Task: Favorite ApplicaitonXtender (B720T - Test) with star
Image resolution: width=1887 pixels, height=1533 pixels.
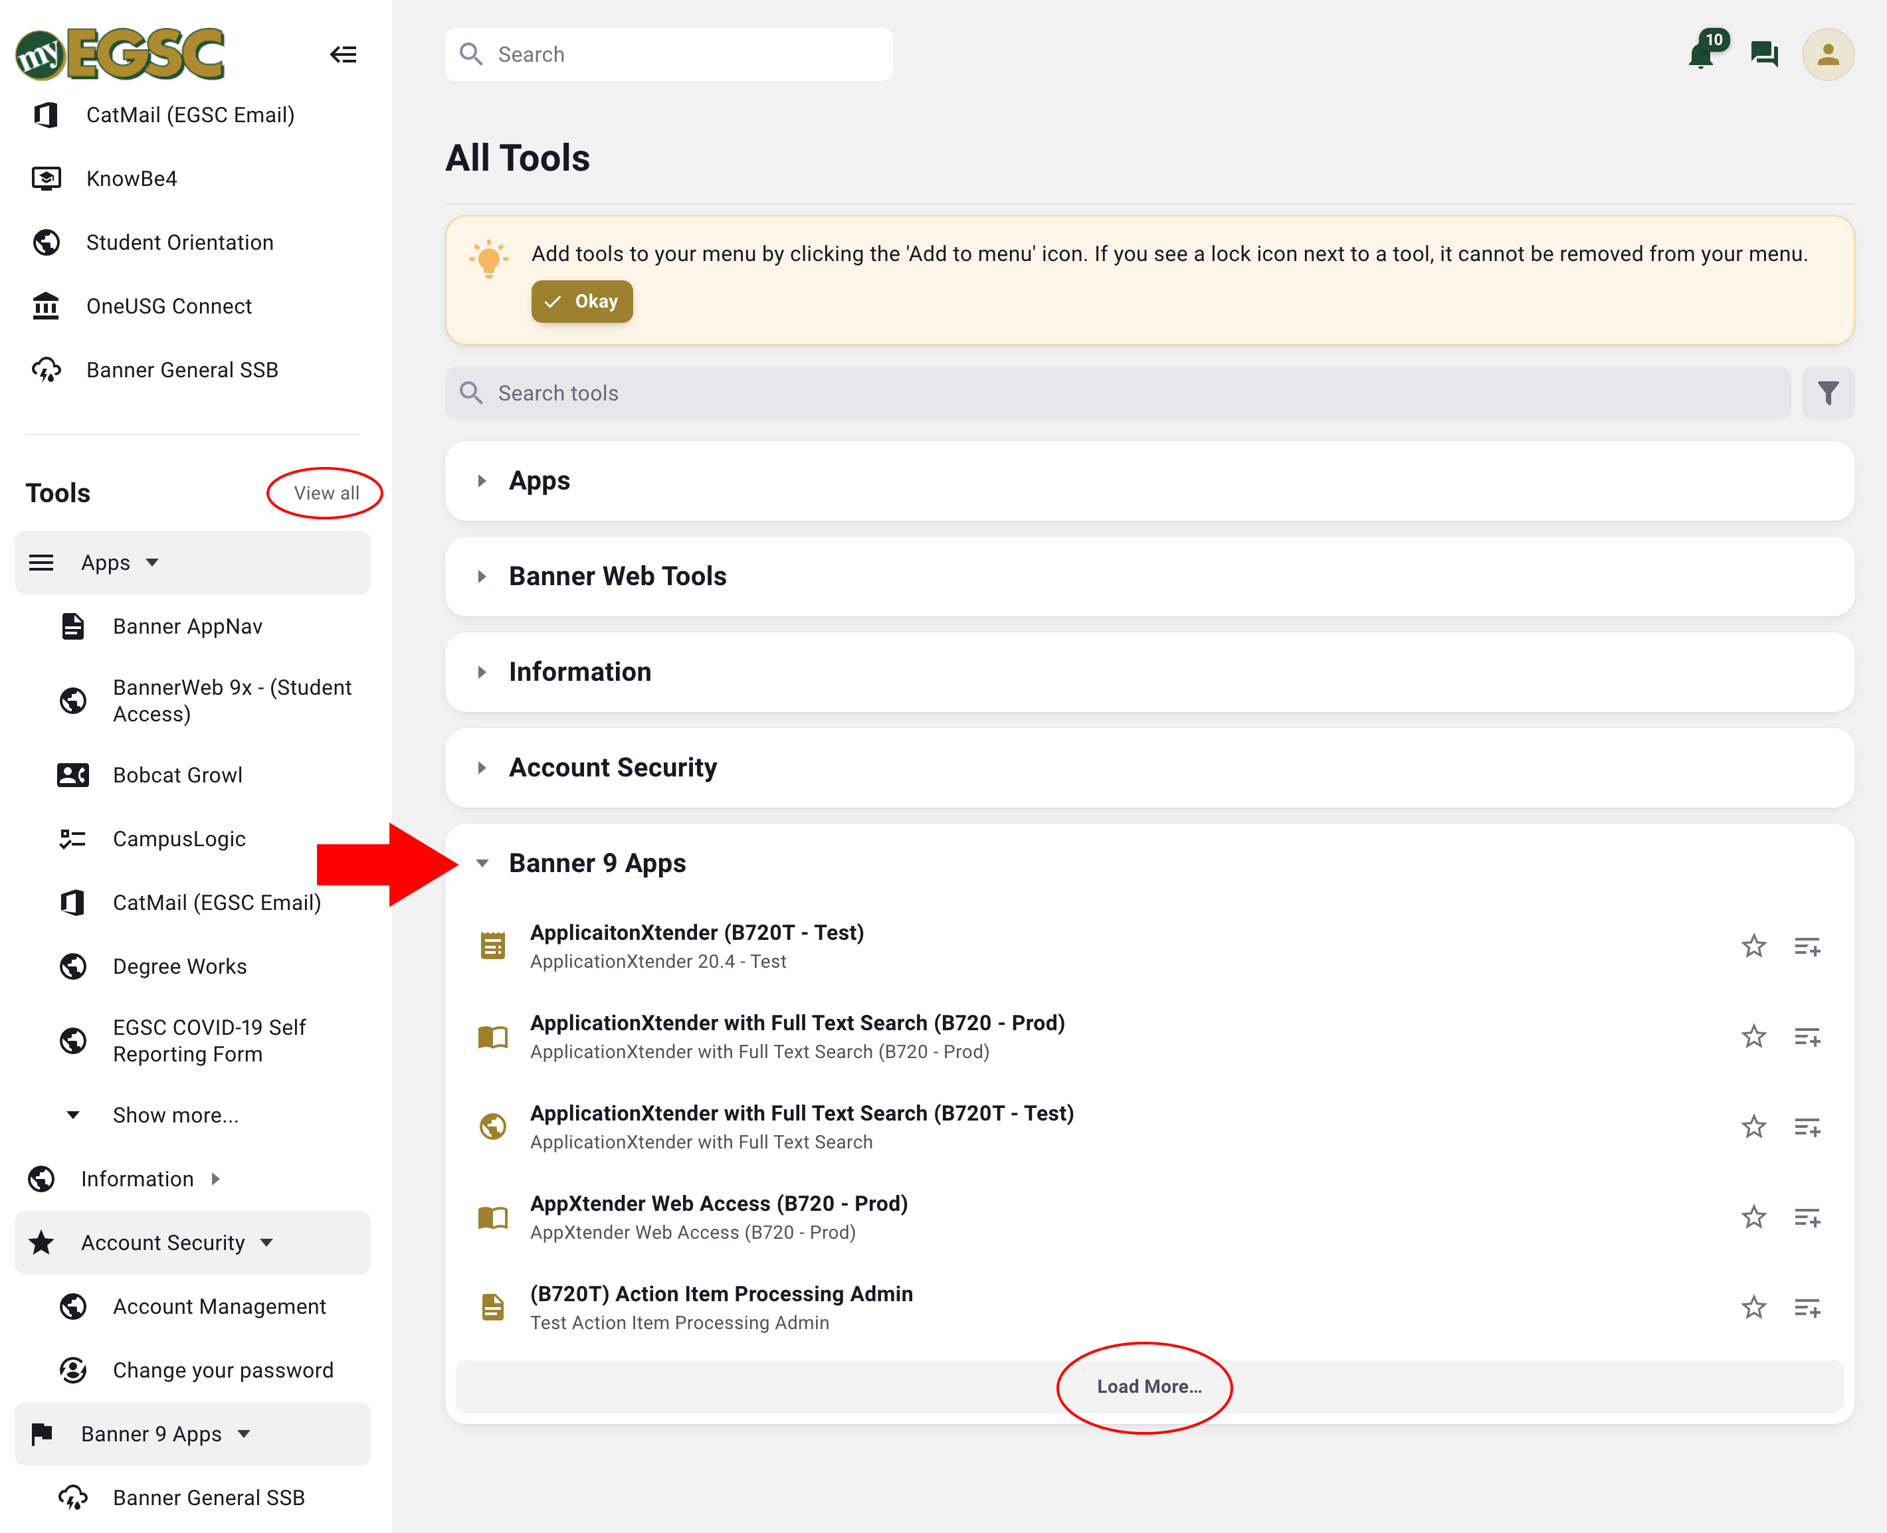Action: (x=1753, y=947)
